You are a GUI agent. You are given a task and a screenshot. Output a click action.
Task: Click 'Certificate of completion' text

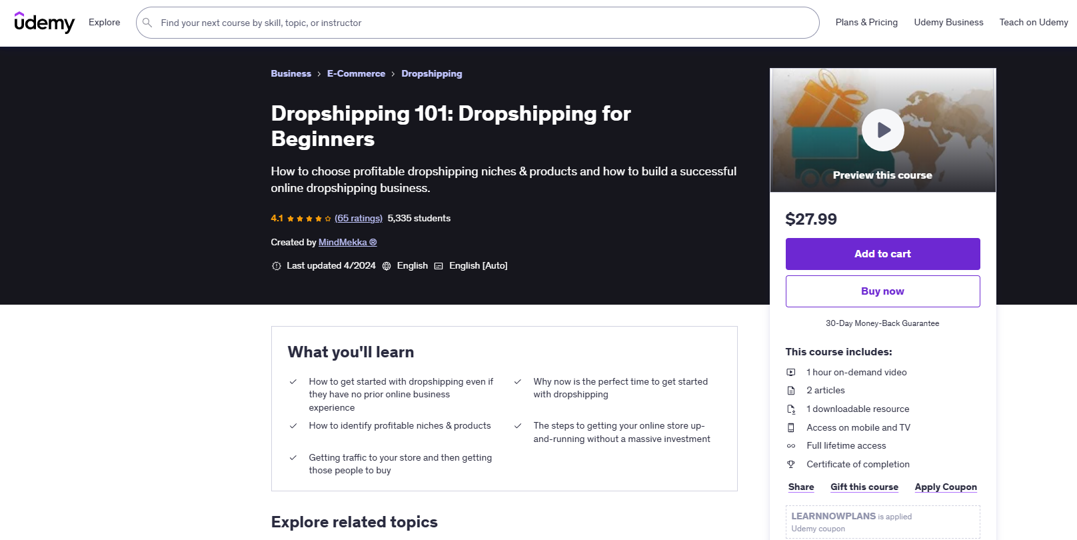pos(858,465)
